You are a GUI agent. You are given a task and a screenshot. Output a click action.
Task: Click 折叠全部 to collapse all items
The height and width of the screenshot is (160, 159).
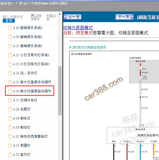click(x=51, y=17)
